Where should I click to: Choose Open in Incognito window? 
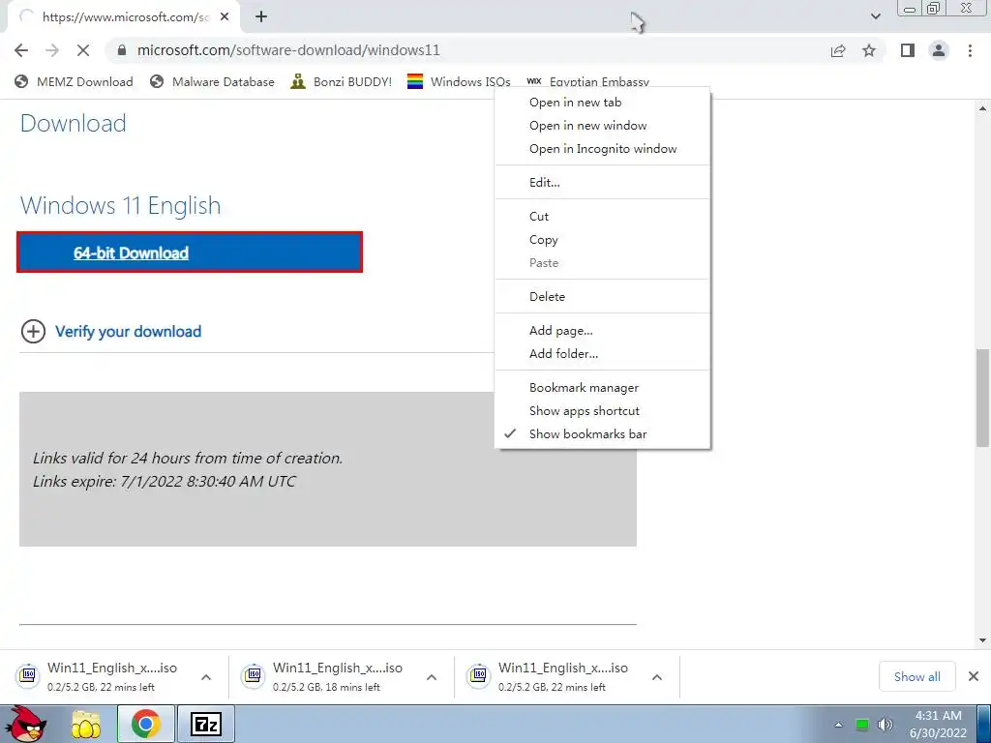(602, 149)
